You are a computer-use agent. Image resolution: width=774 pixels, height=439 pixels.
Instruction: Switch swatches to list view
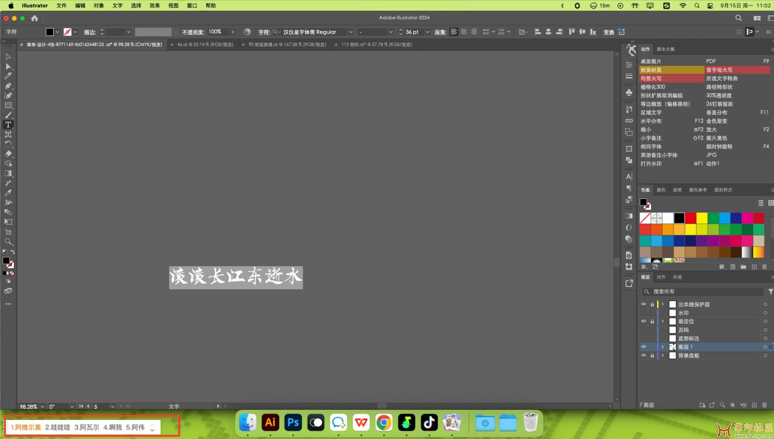coord(761,203)
